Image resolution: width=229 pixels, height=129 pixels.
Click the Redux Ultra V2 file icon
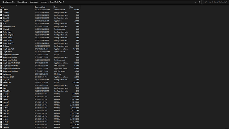(1, 40)
